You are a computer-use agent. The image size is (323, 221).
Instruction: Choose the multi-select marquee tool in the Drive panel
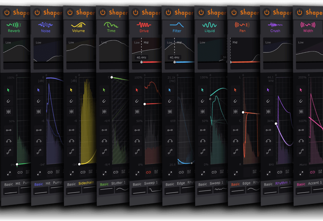(x=137, y=111)
